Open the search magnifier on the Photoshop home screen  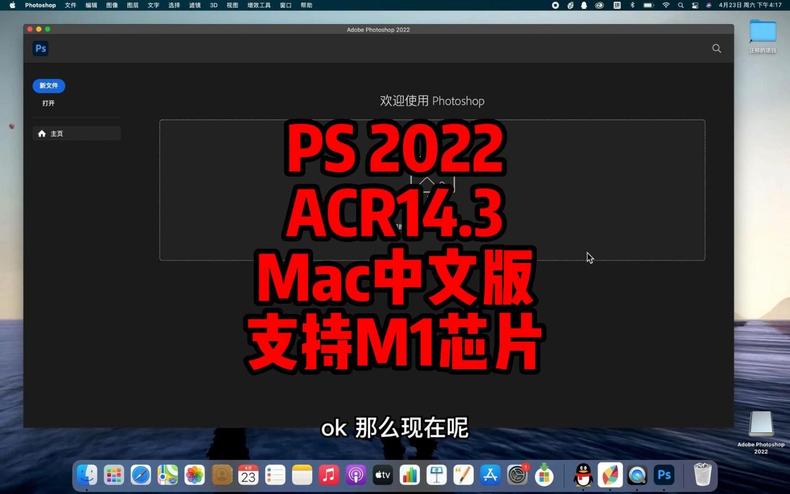click(716, 48)
